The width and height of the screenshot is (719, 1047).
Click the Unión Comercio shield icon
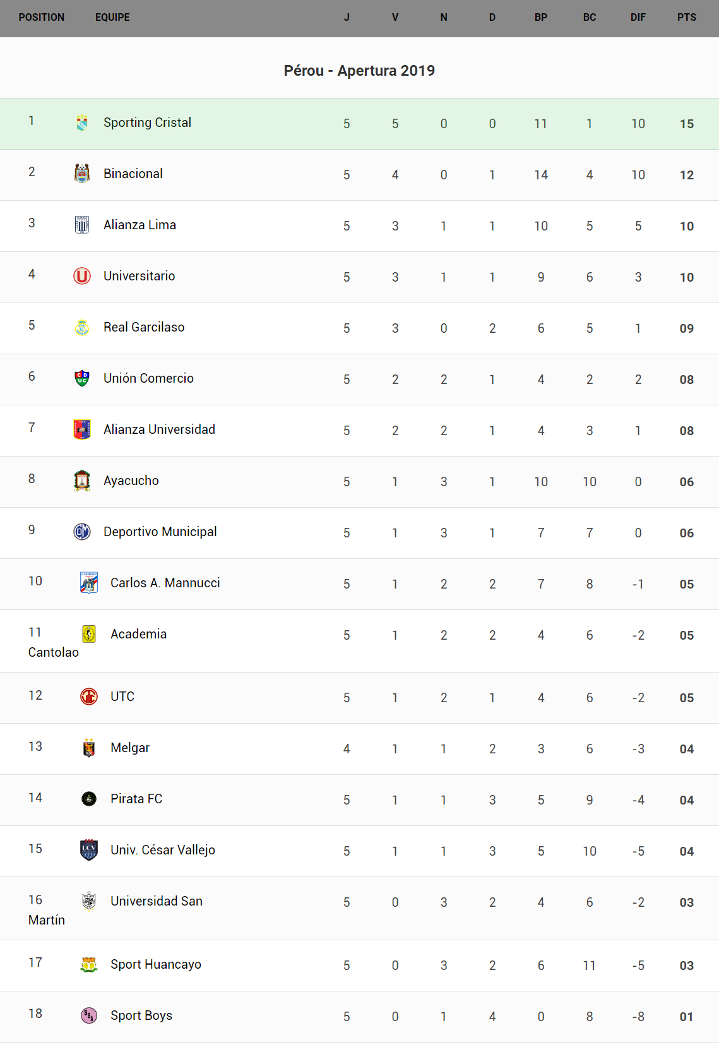[82, 378]
